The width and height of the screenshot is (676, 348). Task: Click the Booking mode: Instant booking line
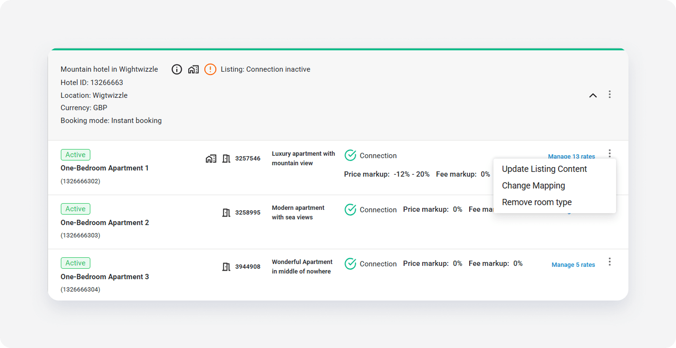(111, 121)
